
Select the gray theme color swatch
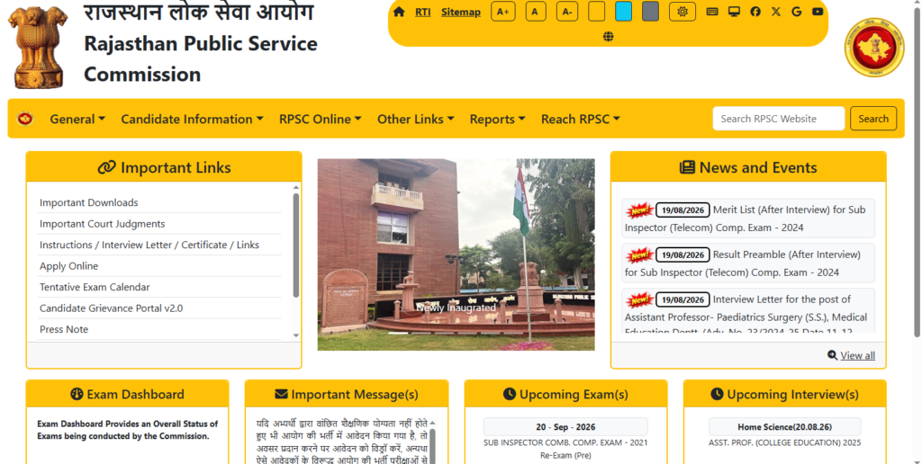tap(650, 12)
